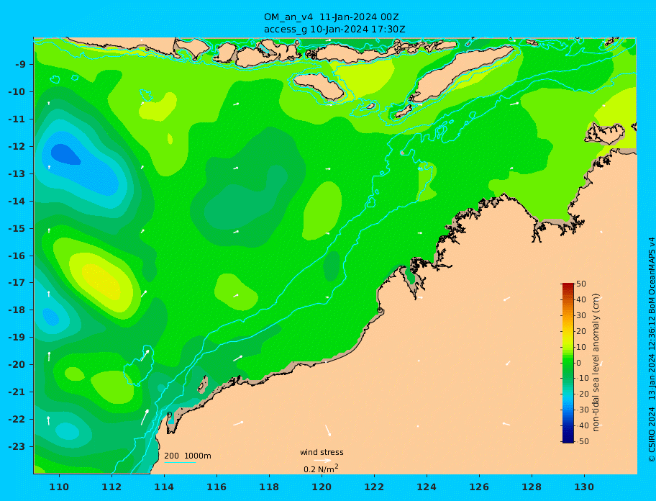Screen dimensions: 656x501
Task: Click the "0.2 N/m2" wind stress scale value
Action: pos(321,469)
